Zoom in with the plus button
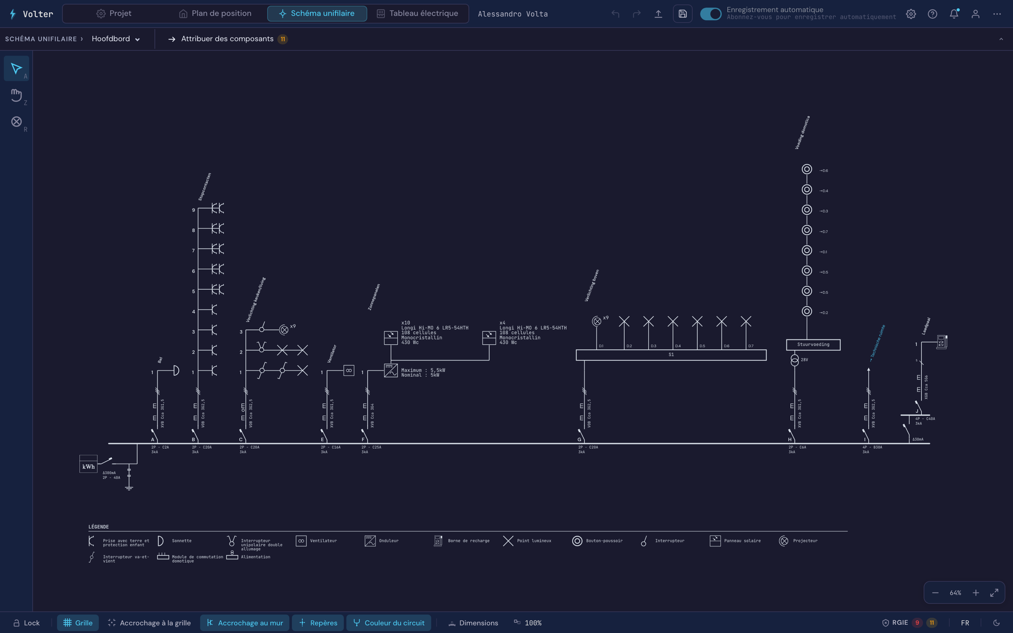 (x=976, y=593)
